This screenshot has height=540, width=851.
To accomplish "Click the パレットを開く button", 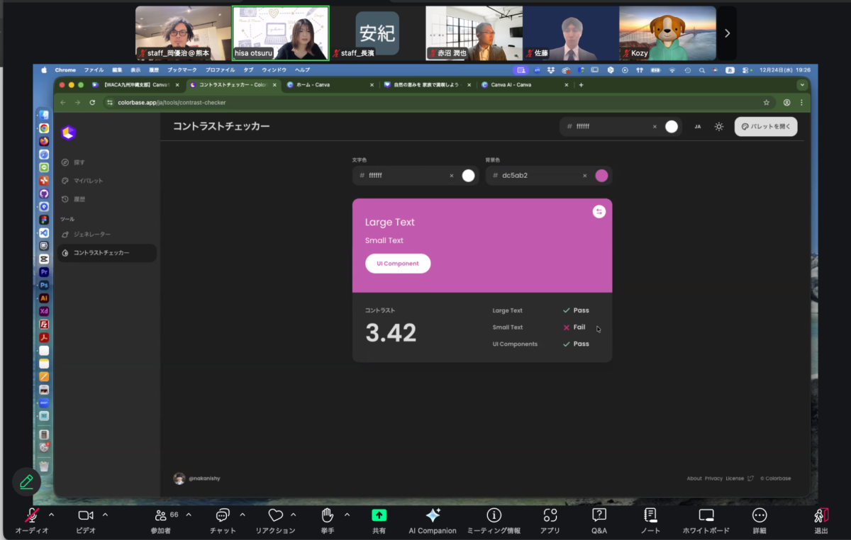I will [x=766, y=127].
